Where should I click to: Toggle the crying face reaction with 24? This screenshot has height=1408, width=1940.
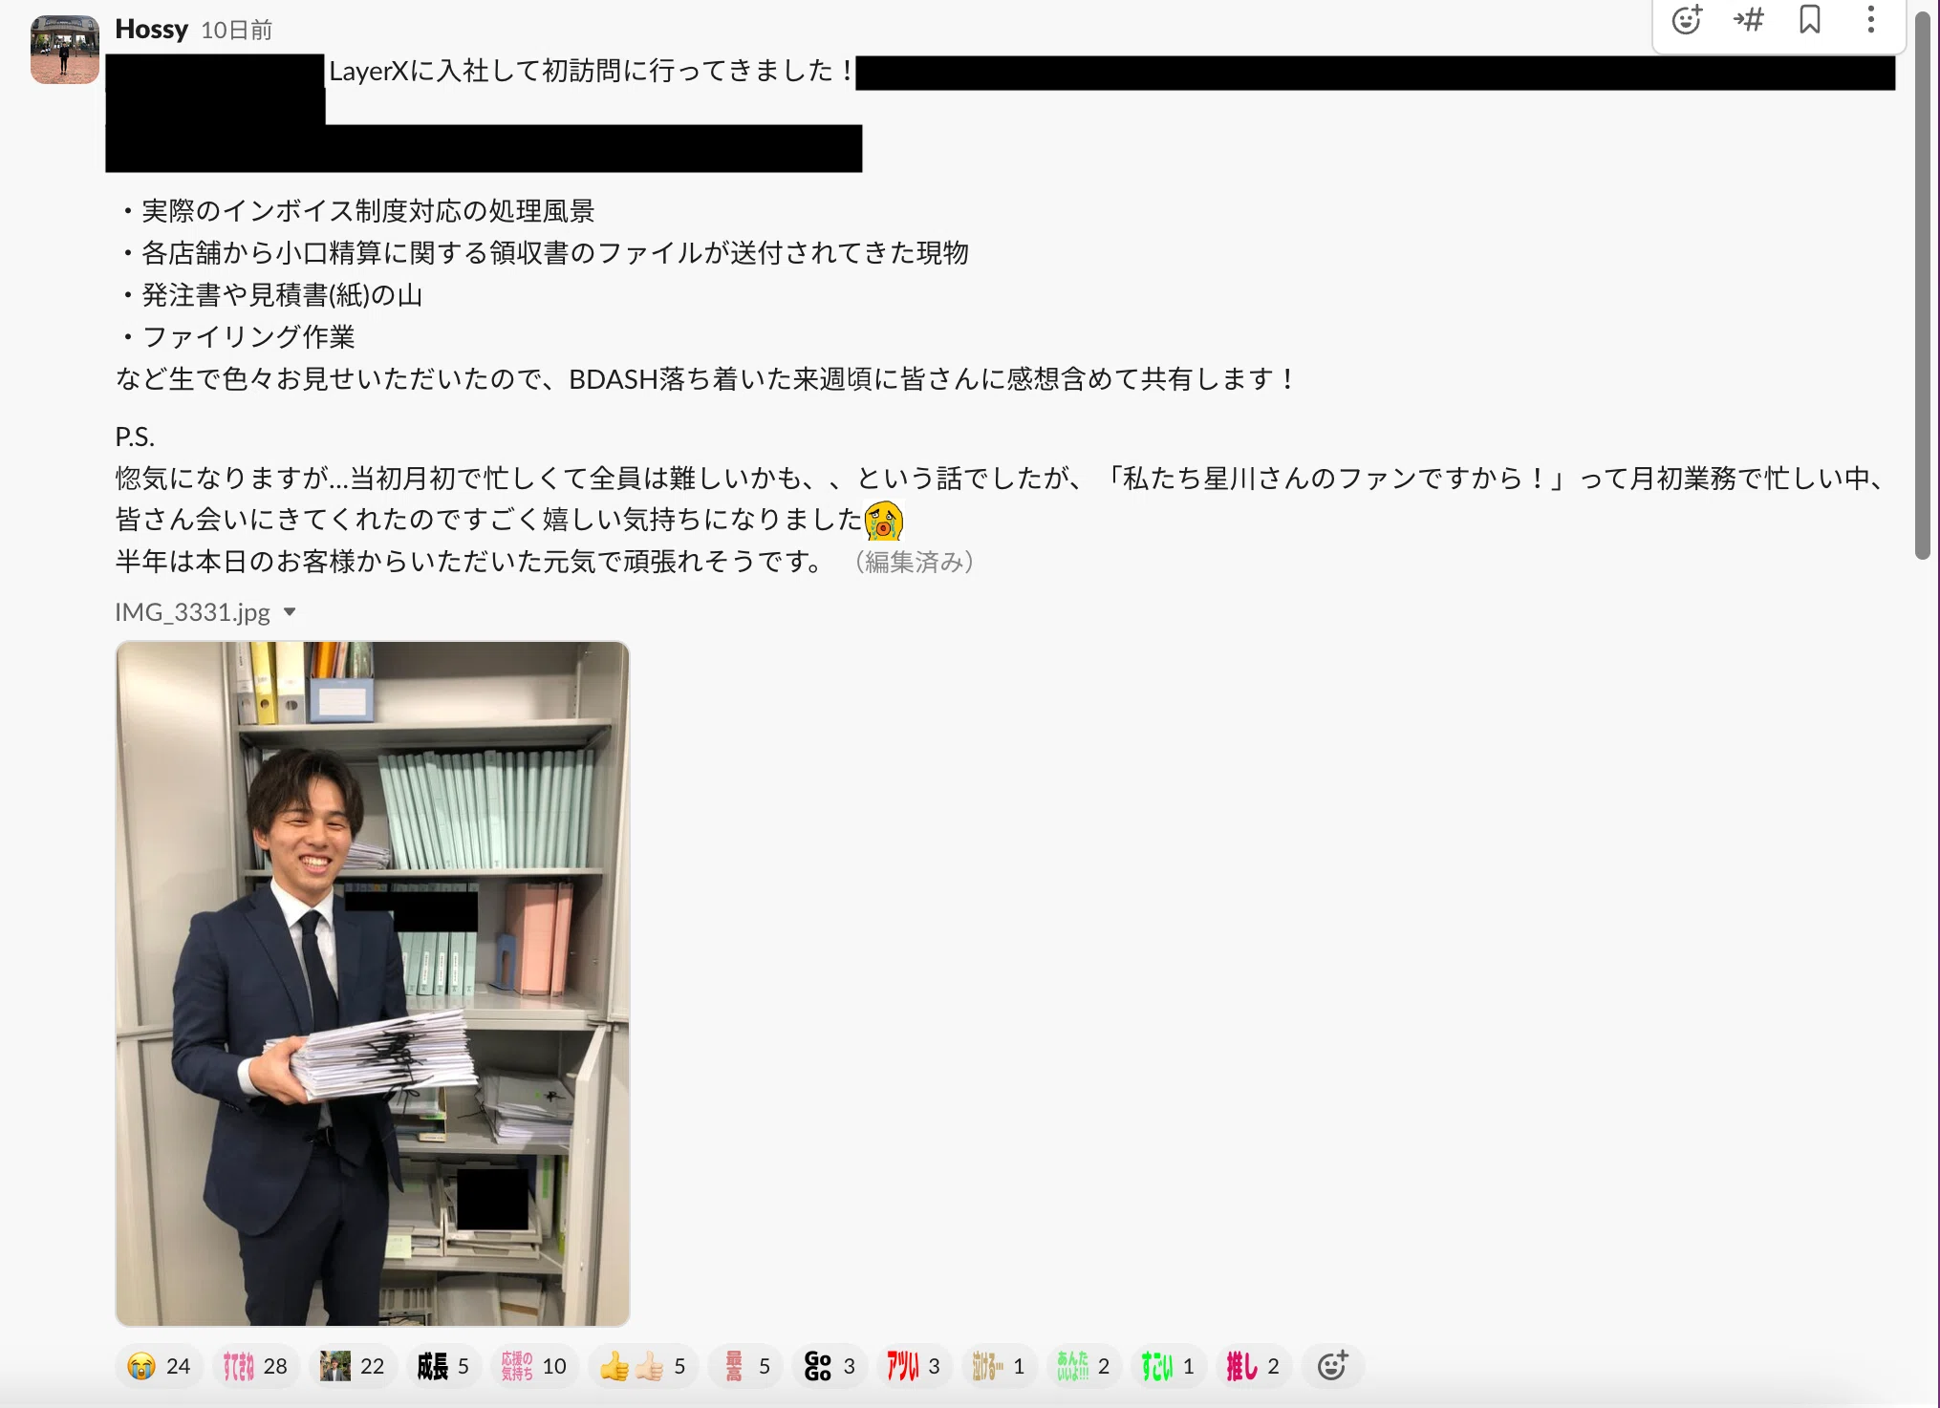click(x=159, y=1366)
